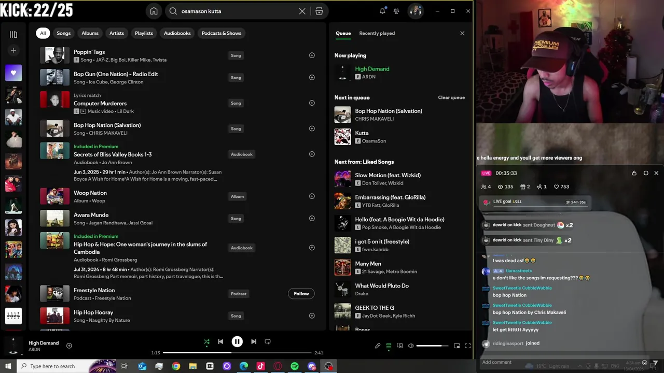The width and height of the screenshot is (664, 373).
Task: Close the queue panel
Action: coord(462,33)
